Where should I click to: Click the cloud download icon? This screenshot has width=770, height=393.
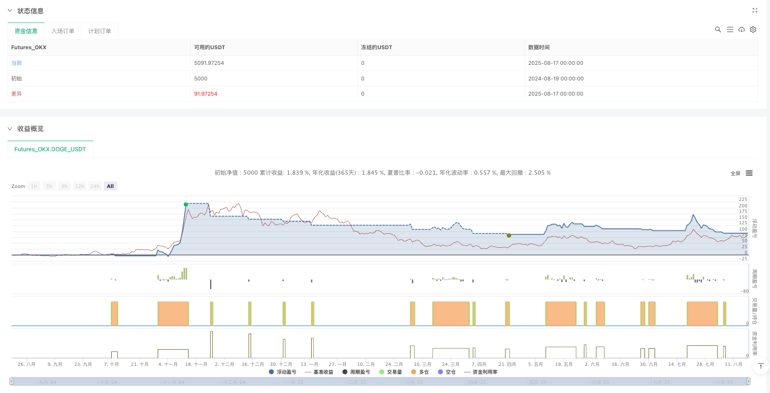coord(741,29)
